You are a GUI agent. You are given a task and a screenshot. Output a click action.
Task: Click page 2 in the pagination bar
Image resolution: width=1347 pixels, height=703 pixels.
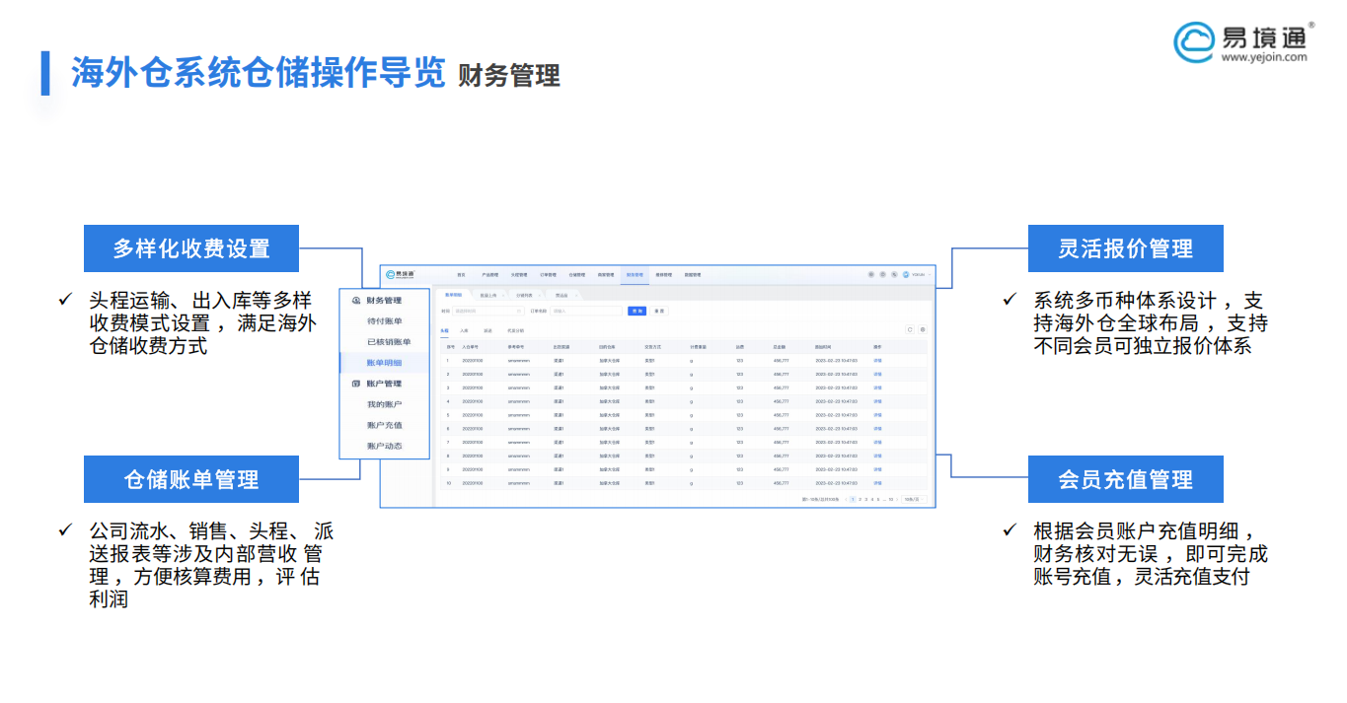click(x=860, y=499)
